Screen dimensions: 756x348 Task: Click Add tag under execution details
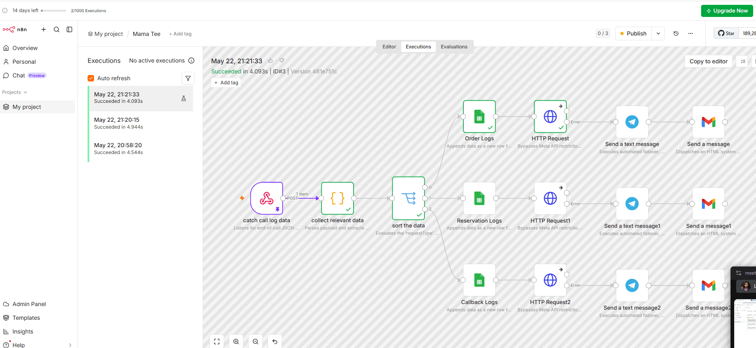(226, 83)
